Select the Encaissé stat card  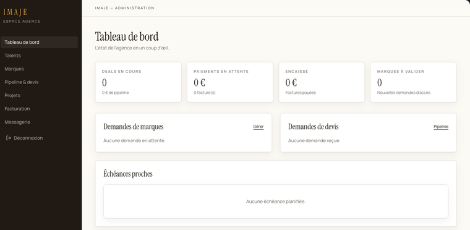(x=322, y=82)
